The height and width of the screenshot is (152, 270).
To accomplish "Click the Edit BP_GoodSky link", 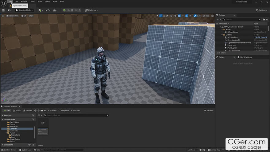I will 261,37.
